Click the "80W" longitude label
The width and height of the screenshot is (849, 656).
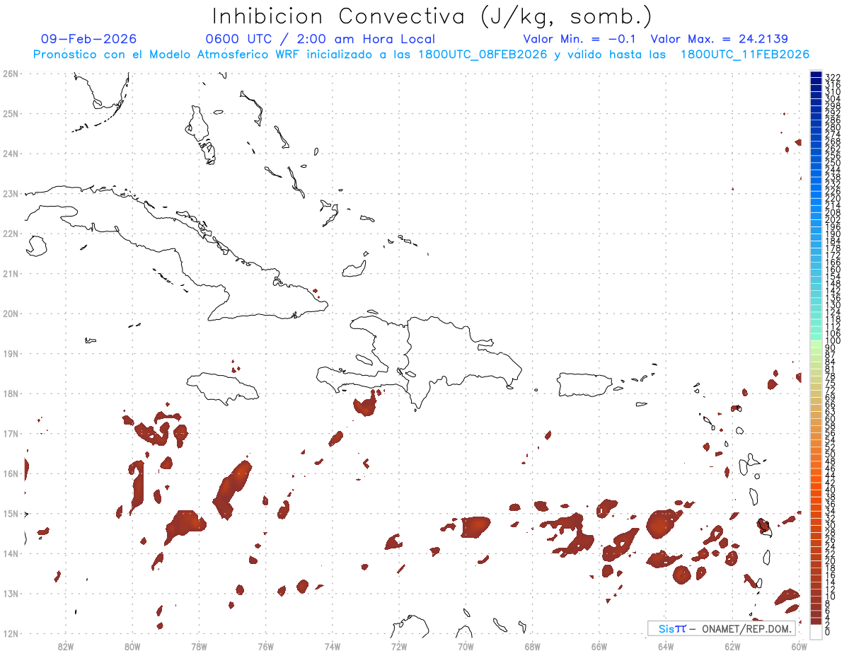tap(132, 647)
